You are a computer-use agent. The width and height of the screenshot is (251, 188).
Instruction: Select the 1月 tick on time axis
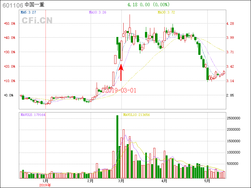pyautogui.click(x=45, y=181)
